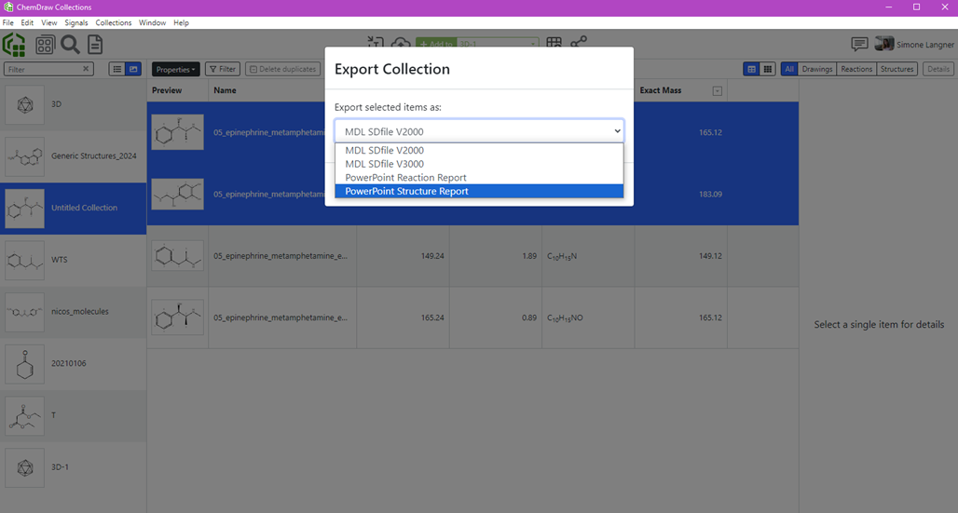Click the Exact Mass column menu icon
Image resolution: width=958 pixels, height=513 pixels.
pyautogui.click(x=718, y=91)
